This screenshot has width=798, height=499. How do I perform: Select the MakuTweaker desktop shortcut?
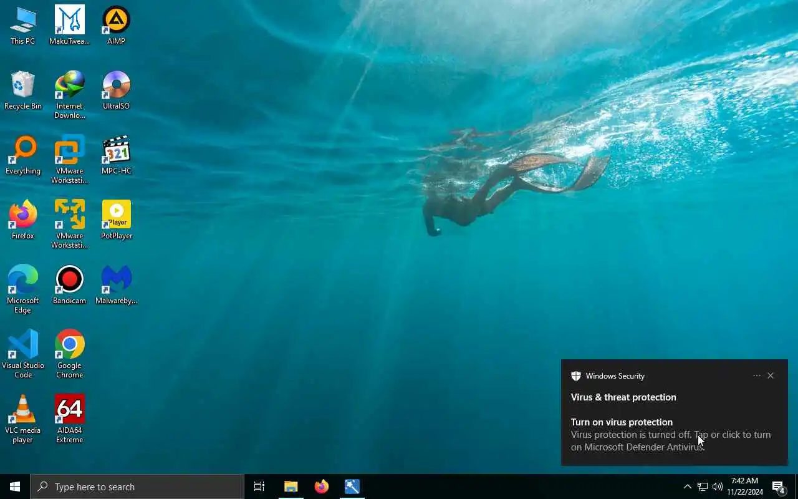69,26
